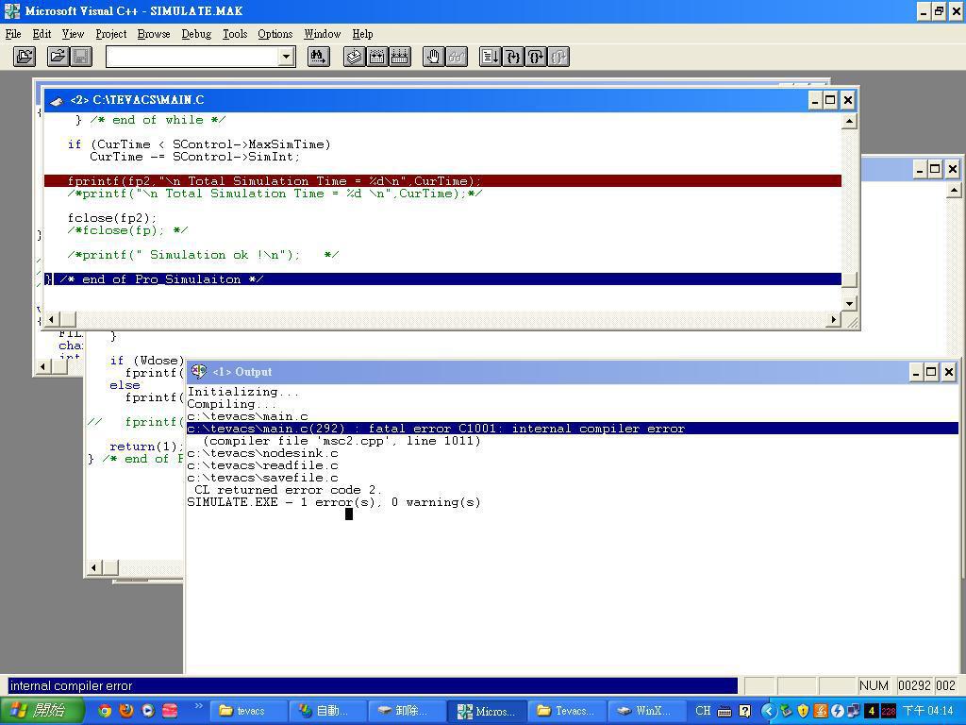966x725 pixels.
Task: Open the Browse menu
Action: (x=154, y=34)
